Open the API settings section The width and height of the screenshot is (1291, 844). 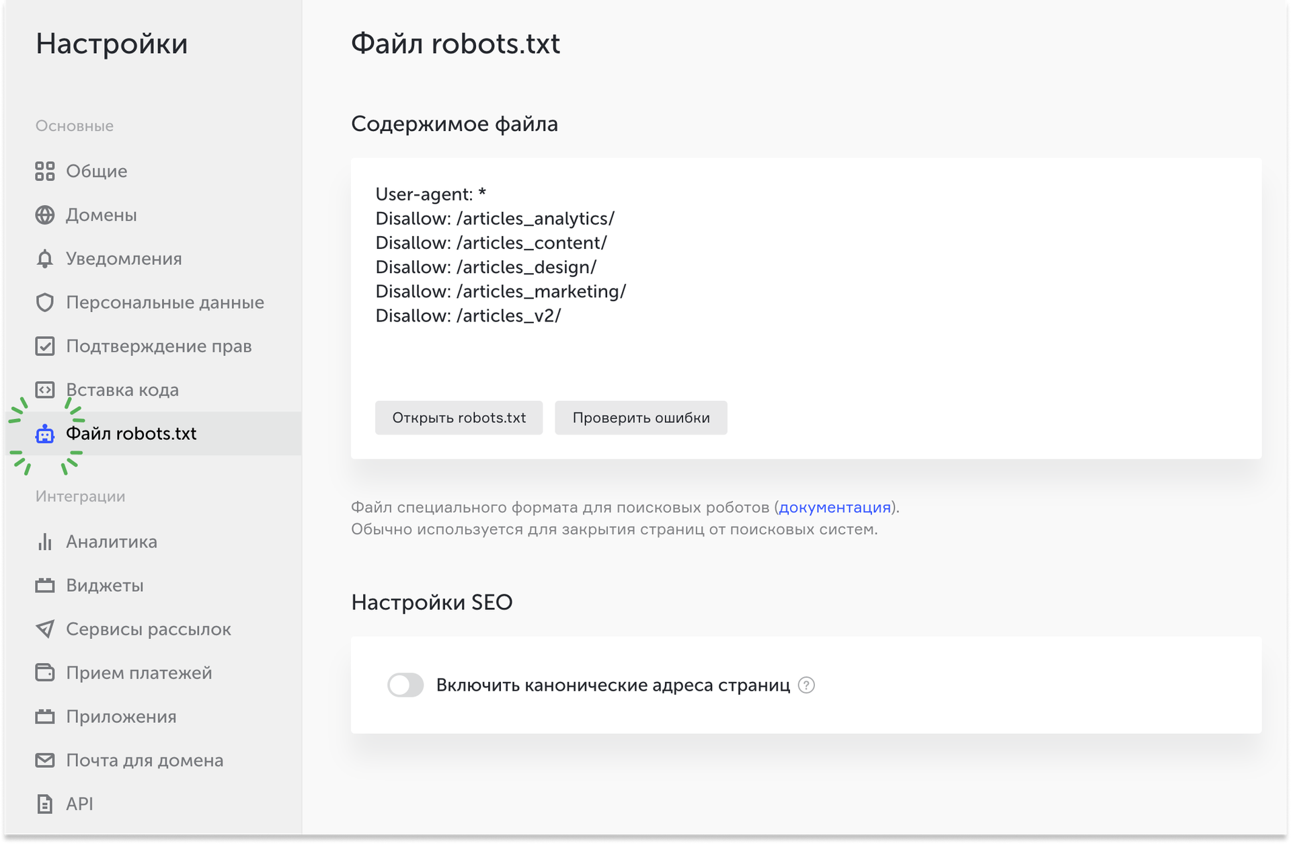tap(153, 804)
